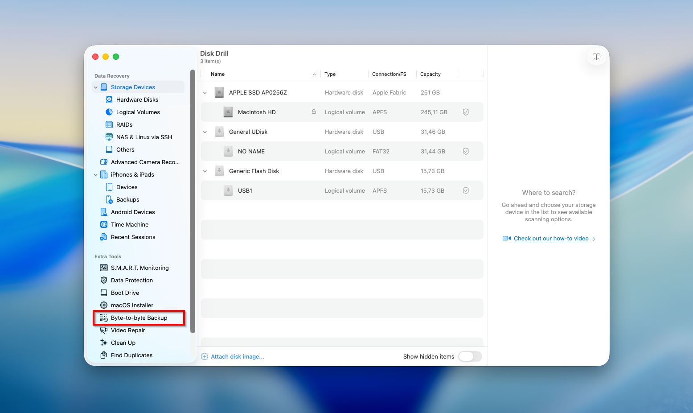Select Time Machine in the sidebar
The image size is (693, 413).
tap(130, 224)
